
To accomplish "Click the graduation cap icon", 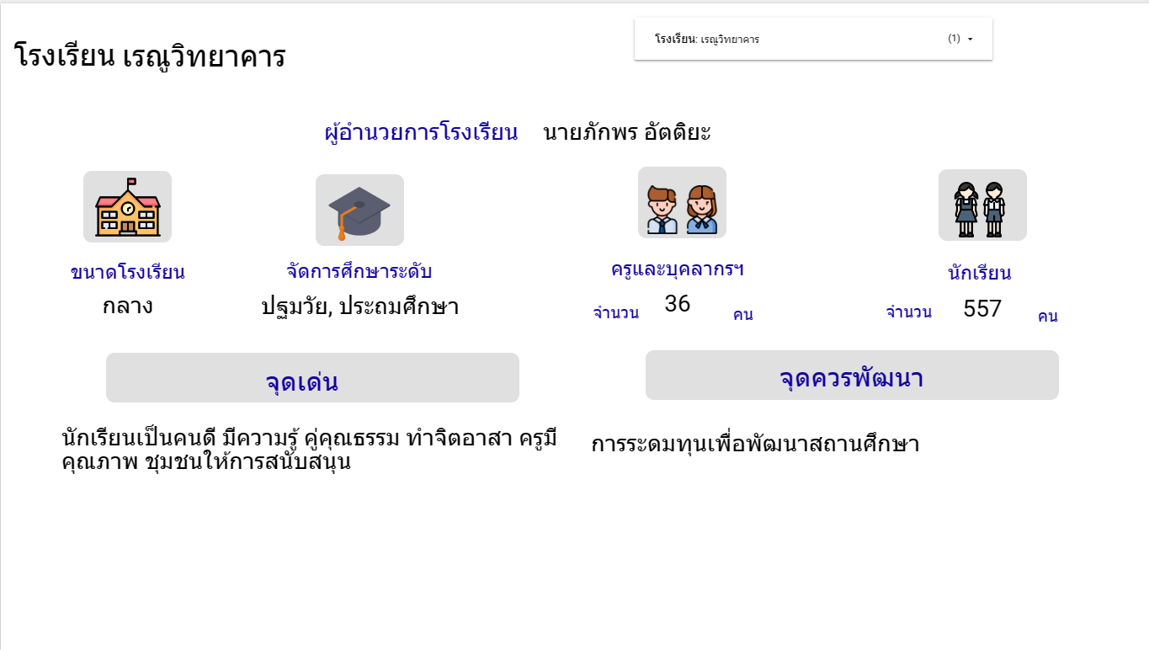I will tap(359, 210).
